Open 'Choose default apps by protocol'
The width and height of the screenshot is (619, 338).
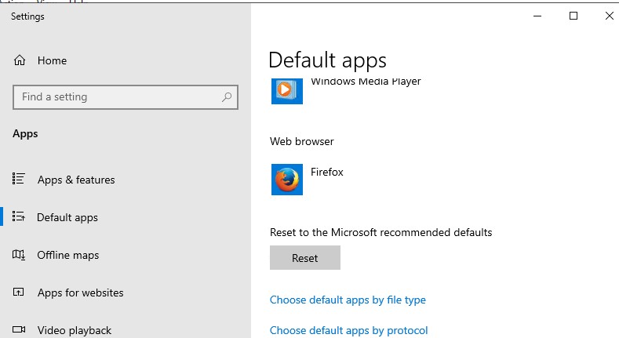click(x=348, y=330)
